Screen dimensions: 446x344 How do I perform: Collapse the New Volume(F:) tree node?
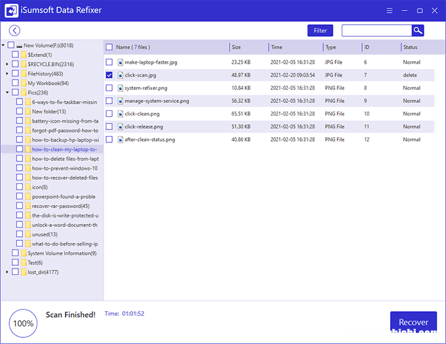(x=3, y=45)
